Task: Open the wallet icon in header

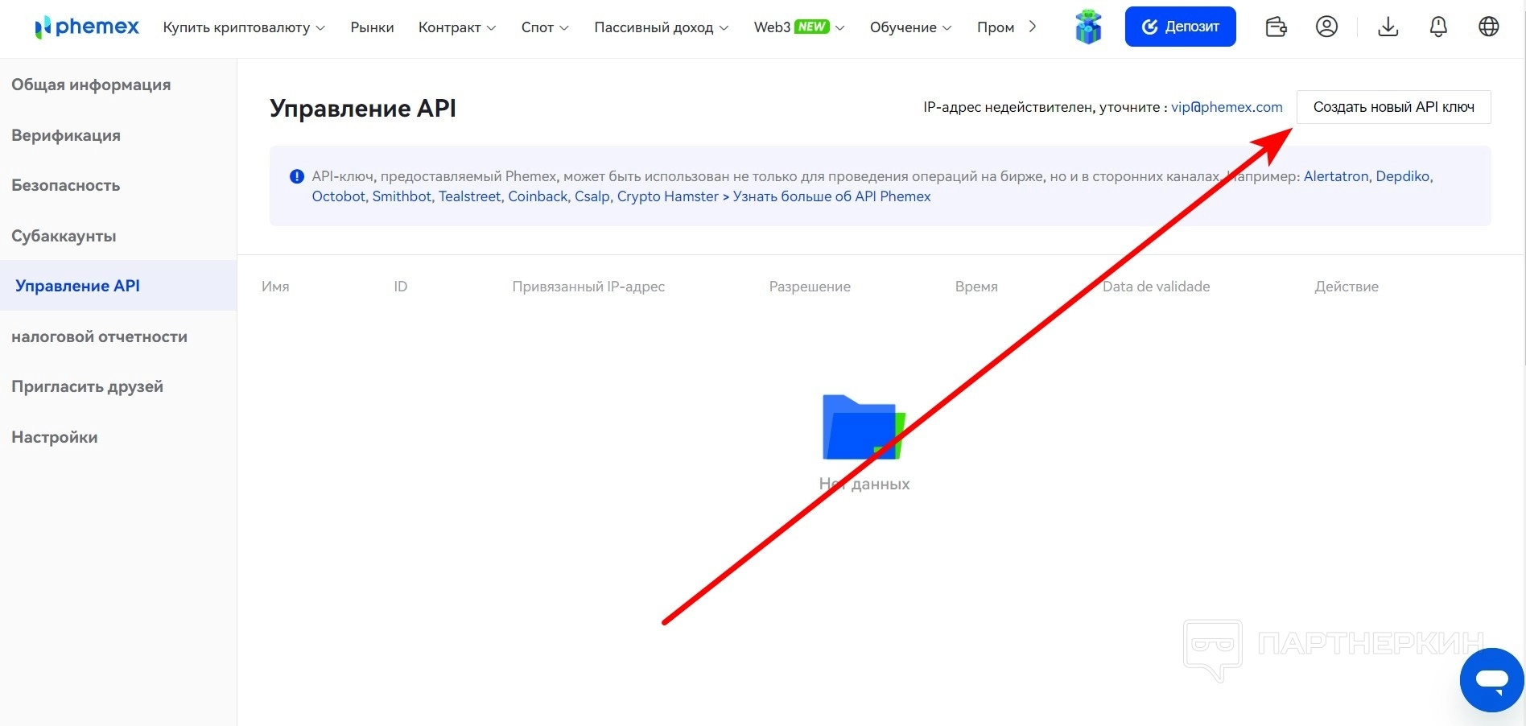Action: pos(1276,27)
